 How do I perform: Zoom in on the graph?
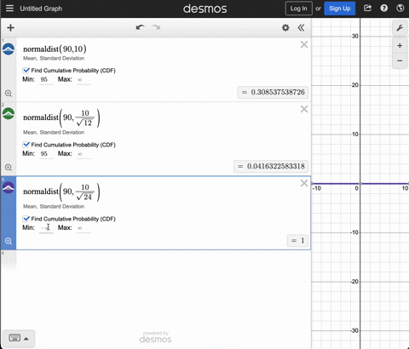pos(400,46)
